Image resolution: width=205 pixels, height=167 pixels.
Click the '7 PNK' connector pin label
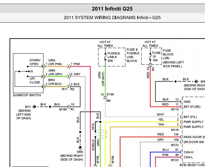pyautogui.click(x=75, y=64)
